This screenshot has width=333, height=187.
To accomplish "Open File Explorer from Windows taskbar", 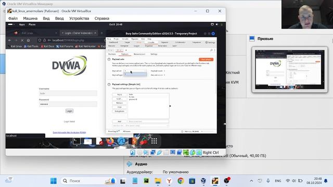I will click(158, 181).
